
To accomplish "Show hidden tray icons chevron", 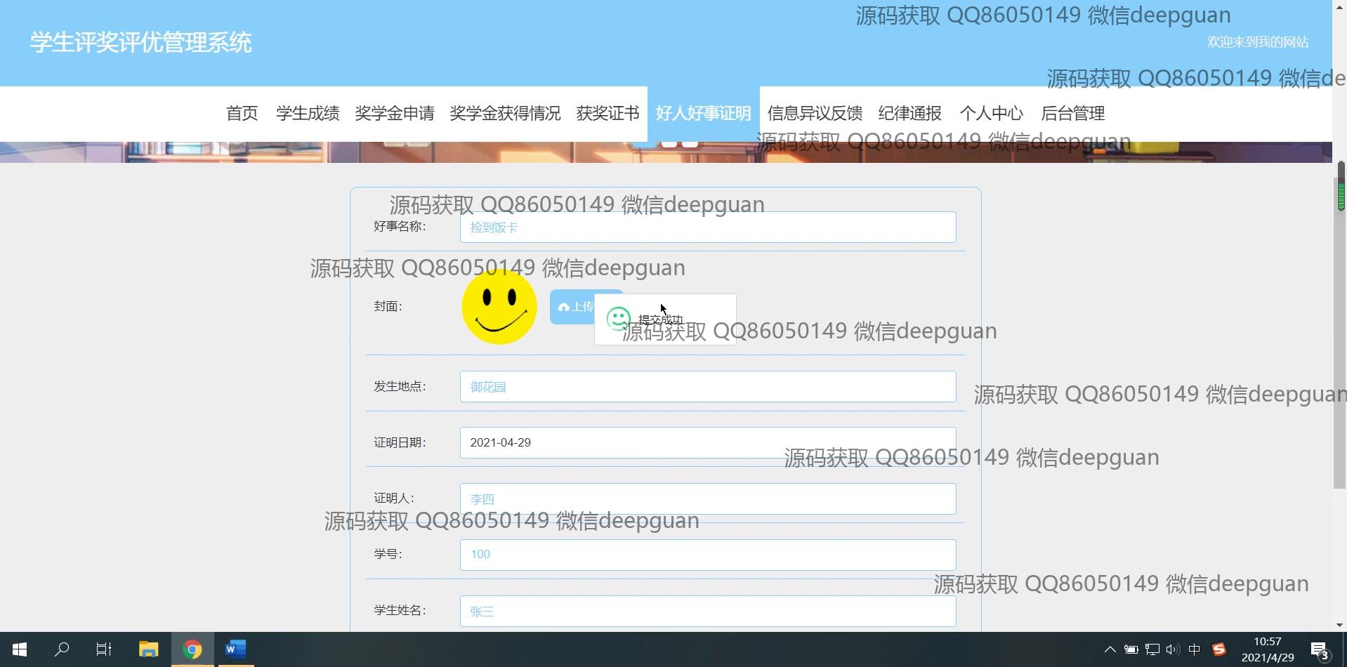I will (x=1110, y=649).
